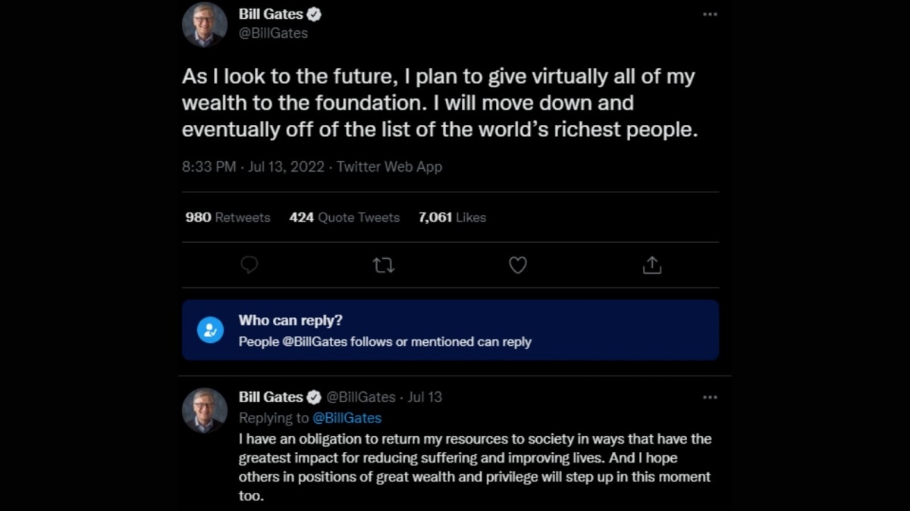
Task: Click verified badge in the reply tweet
Action: click(313, 397)
